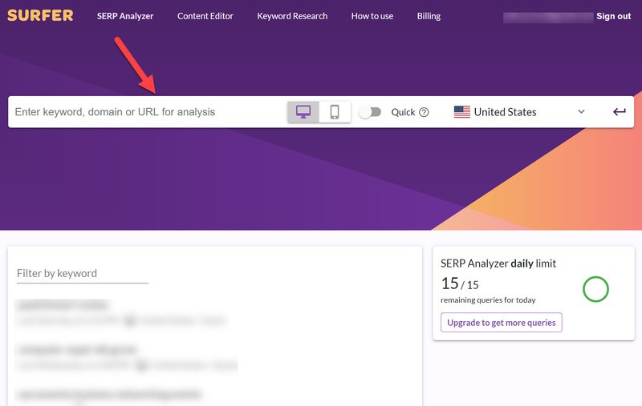Open the Quick mode help icon
Viewport: 642px width, 406px height.
click(x=425, y=112)
